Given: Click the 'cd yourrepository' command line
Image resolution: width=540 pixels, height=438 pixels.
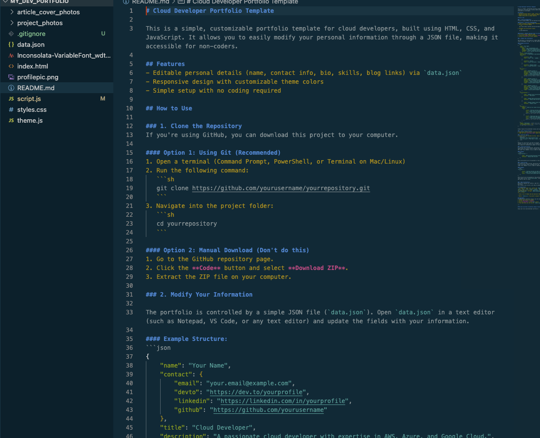Looking at the screenshot, I should 187,224.
